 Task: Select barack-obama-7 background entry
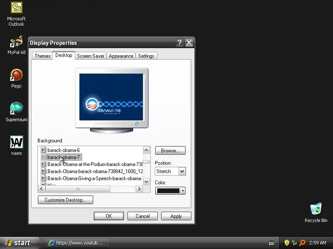click(64, 157)
